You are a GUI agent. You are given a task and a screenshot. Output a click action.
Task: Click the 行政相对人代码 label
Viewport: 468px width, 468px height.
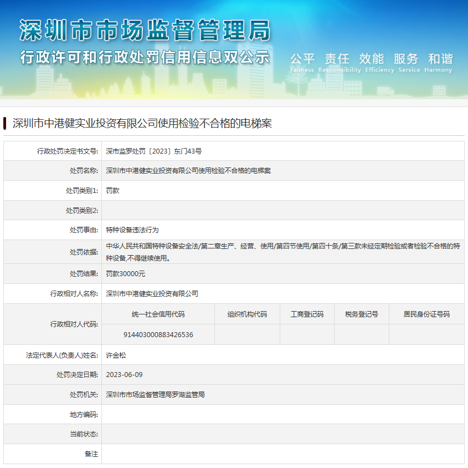click(74, 324)
